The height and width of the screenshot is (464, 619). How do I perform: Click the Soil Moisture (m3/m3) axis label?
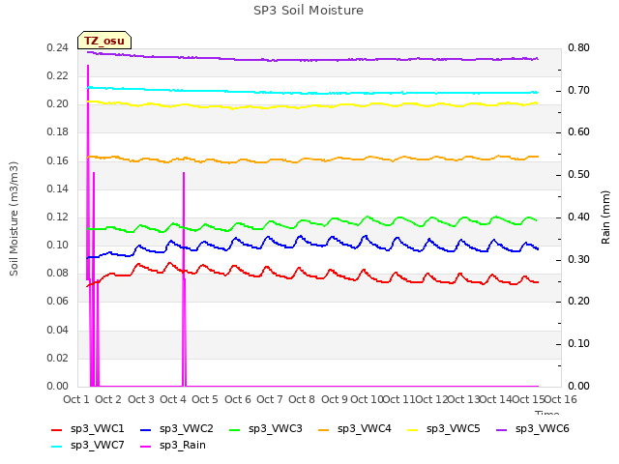point(14,218)
